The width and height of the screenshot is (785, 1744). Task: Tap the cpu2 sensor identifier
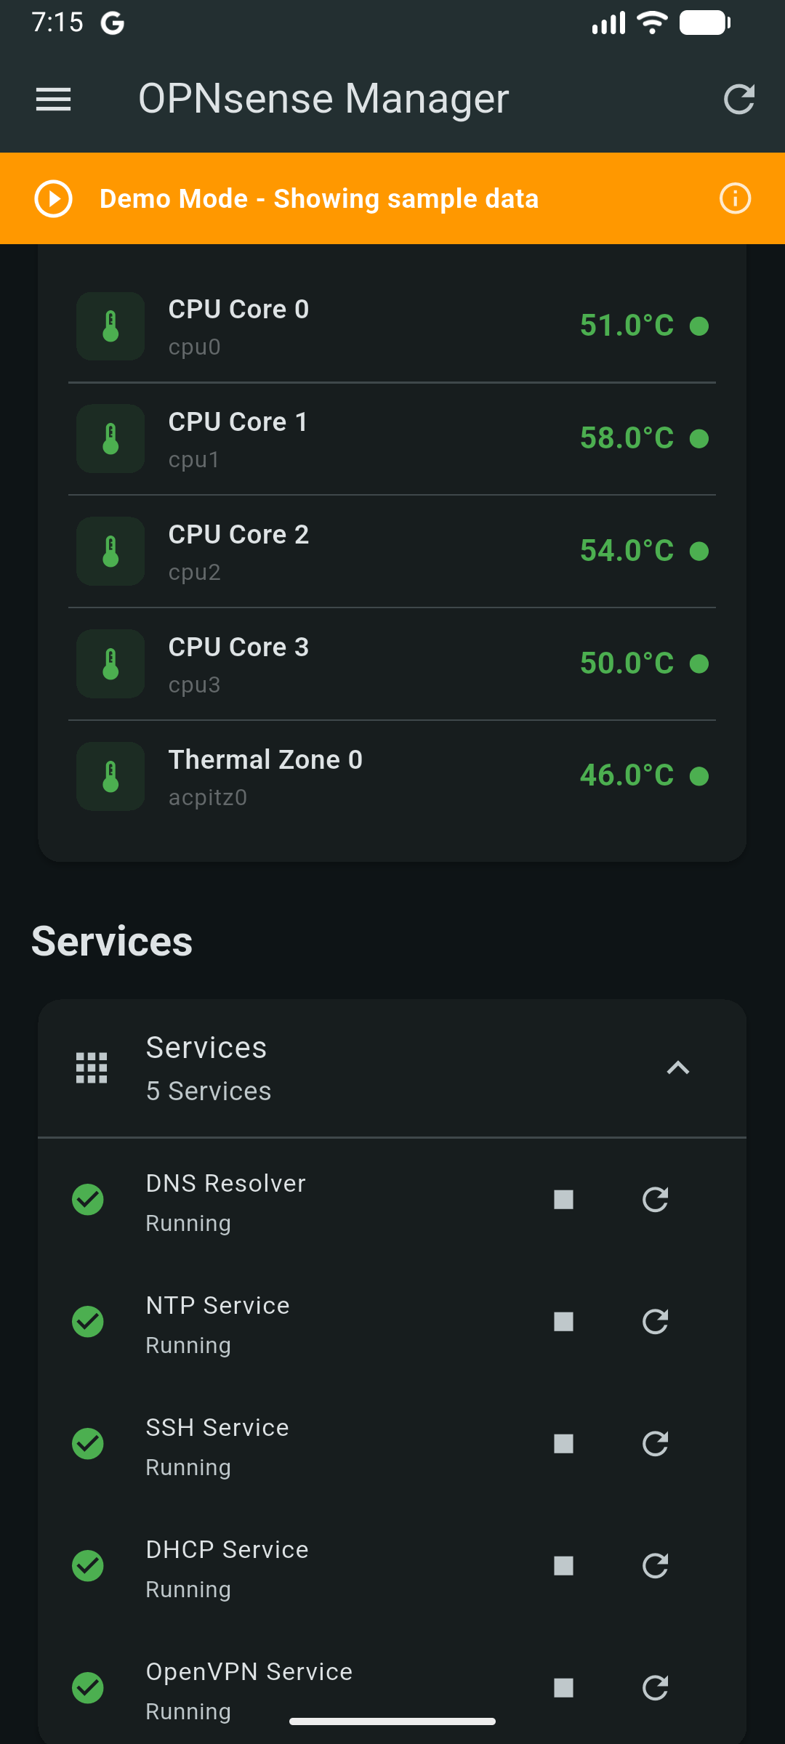pos(194,573)
